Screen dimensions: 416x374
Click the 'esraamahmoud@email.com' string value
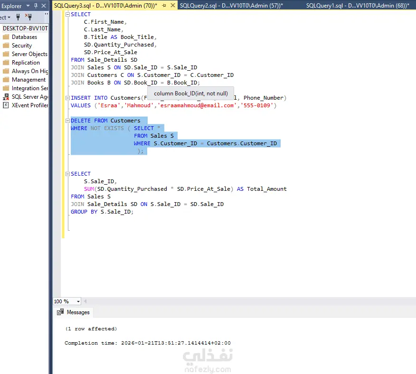click(x=197, y=105)
